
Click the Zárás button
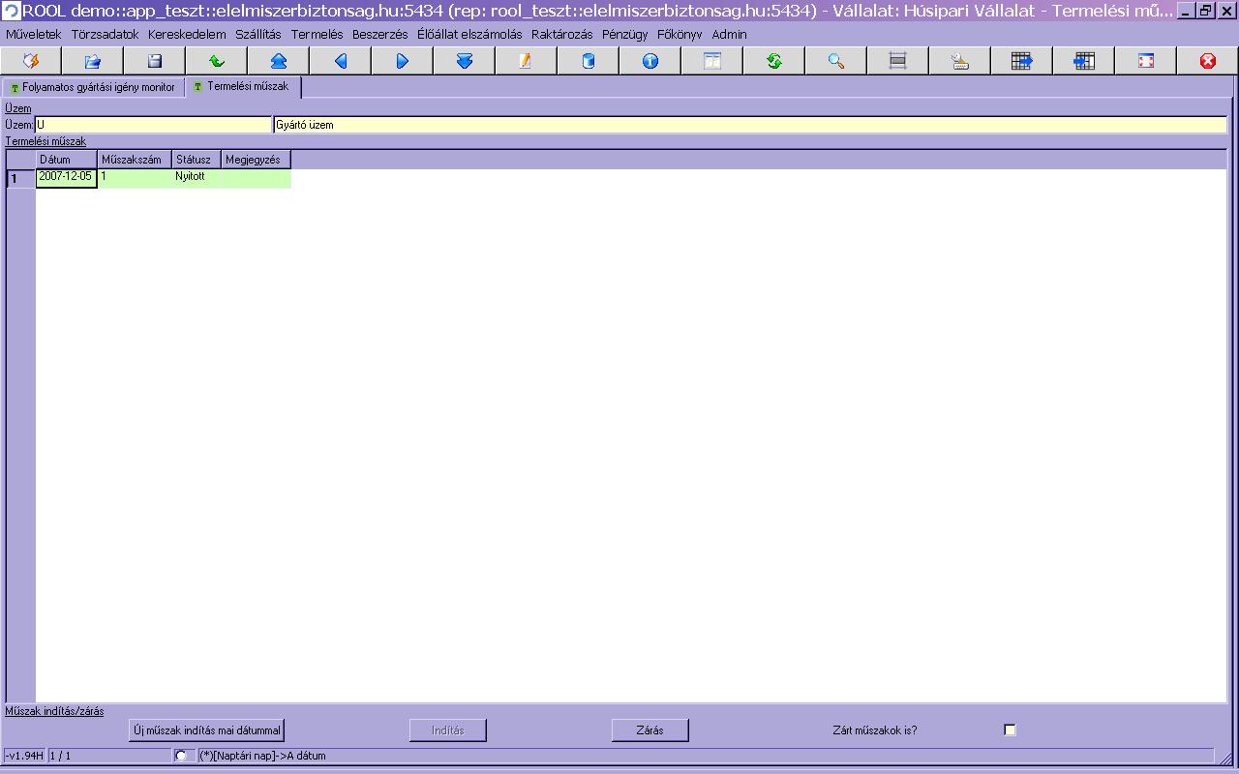(x=650, y=730)
